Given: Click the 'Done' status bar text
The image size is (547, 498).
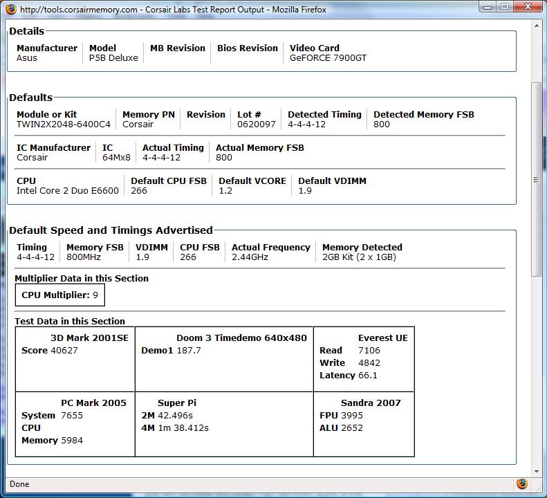Looking at the screenshot, I should 19,484.
